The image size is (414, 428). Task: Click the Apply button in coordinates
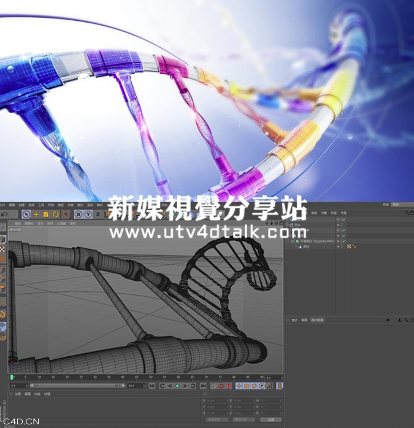[271, 419]
